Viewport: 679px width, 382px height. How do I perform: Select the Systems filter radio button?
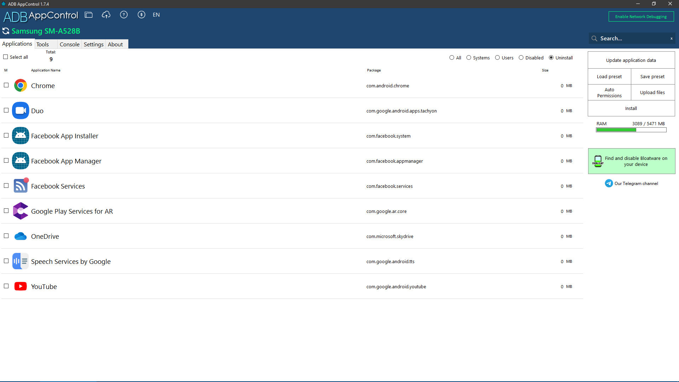click(x=469, y=58)
